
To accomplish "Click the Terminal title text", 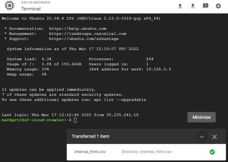I will point(31,9).
